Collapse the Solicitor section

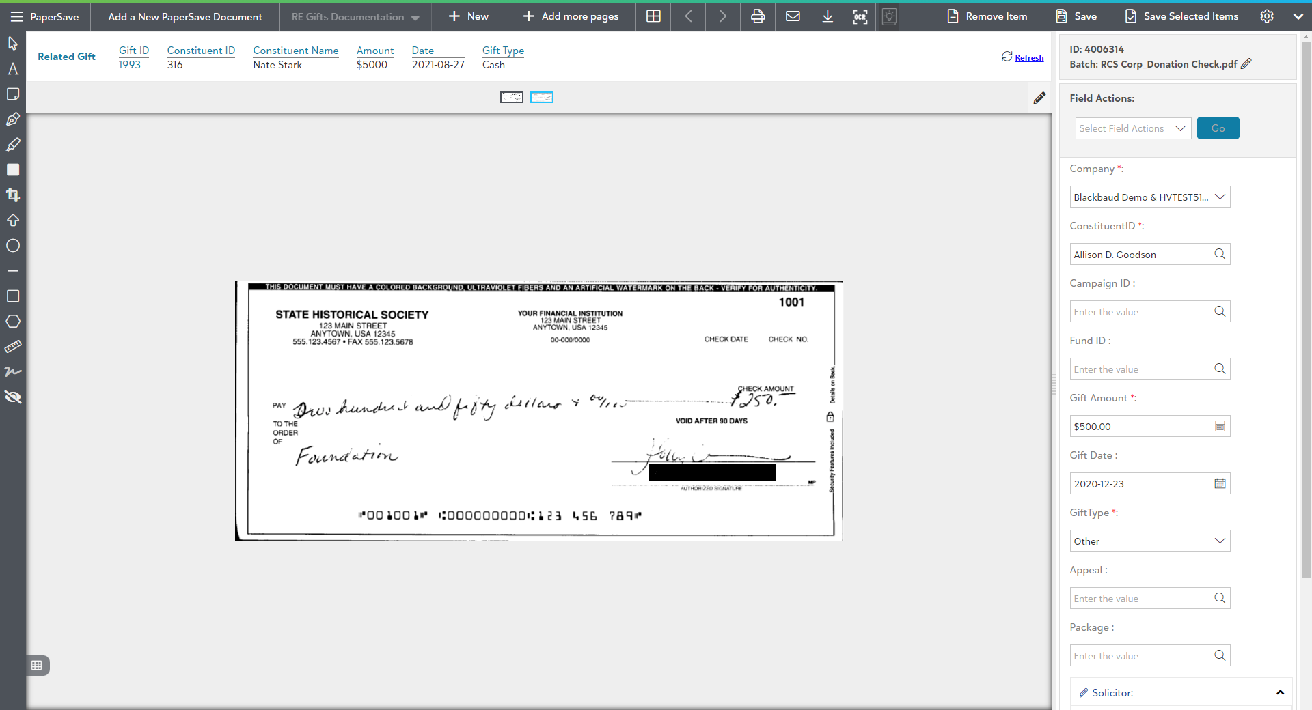coord(1280,692)
